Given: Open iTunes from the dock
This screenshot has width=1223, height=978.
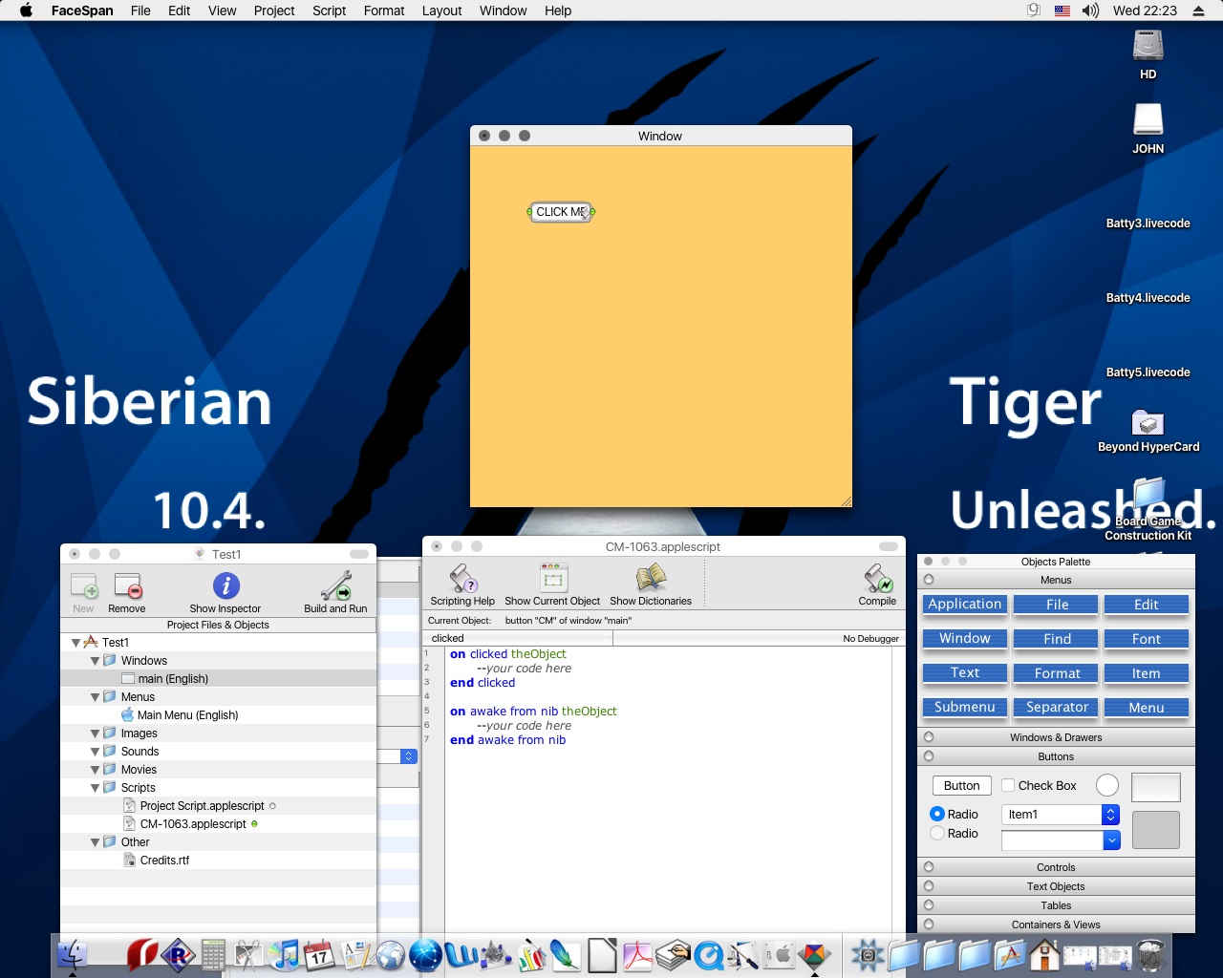Looking at the screenshot, I should point(284,954).
